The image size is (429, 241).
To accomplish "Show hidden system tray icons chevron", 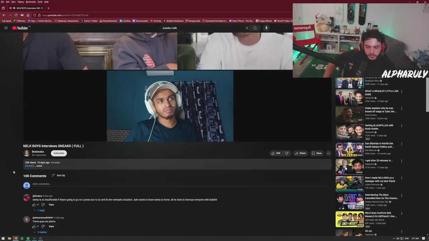I will (x=394, y=238).
